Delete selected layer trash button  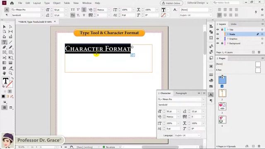click(x=259, y=52)
